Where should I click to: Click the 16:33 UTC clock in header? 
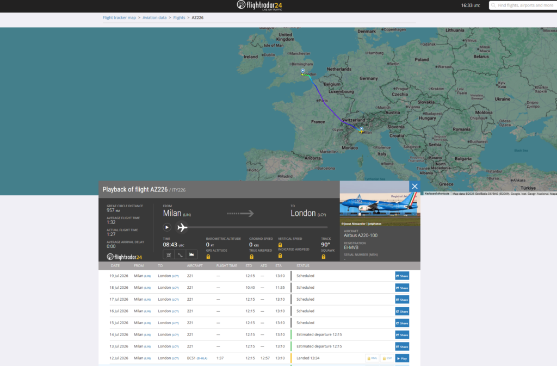pos(471,5)
